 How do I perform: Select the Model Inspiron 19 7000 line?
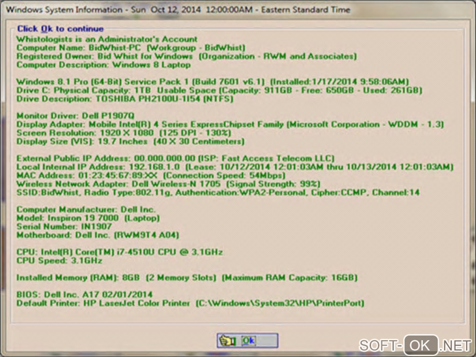pyautogui.click(x=88, y=217)
